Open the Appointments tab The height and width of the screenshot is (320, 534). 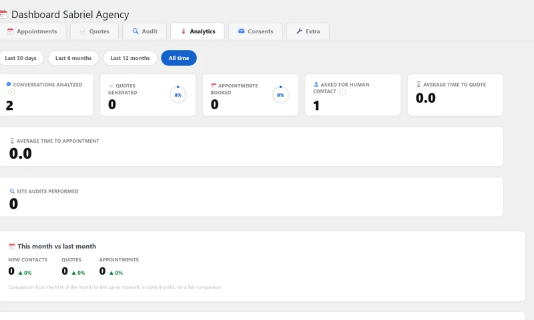33,31
